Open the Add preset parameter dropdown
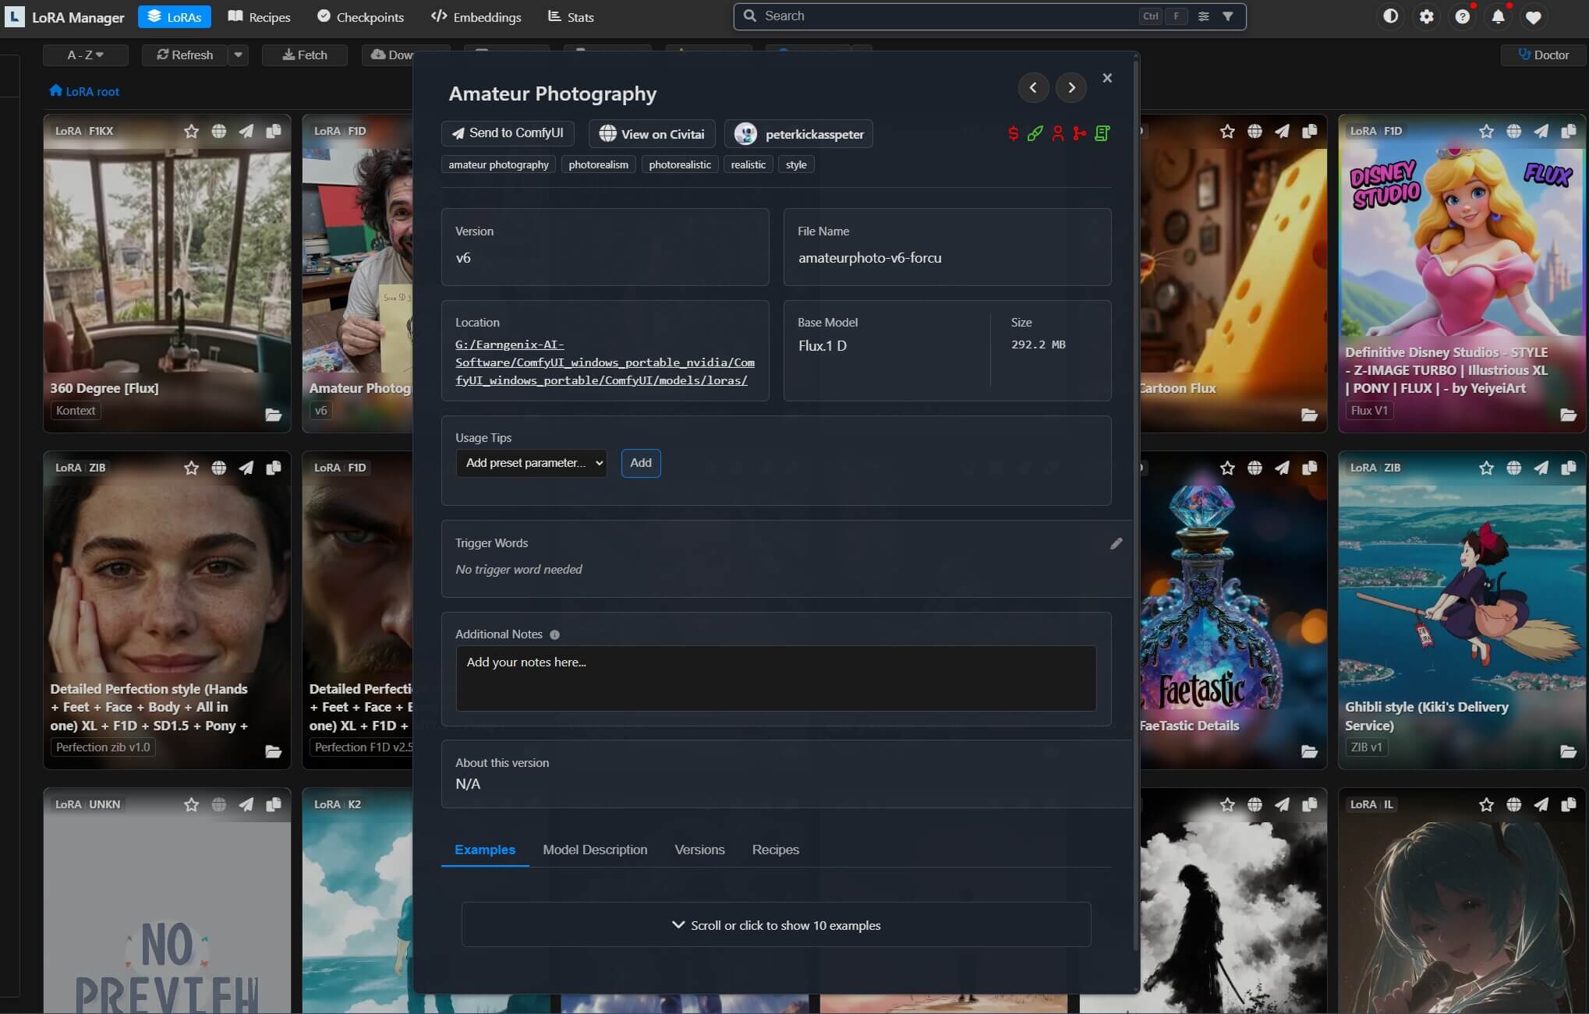Viewport: 1589px width, 1014px height. pos(532,463)
